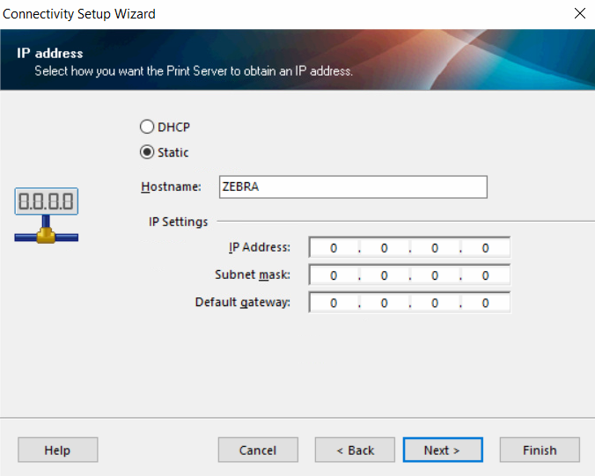Click last octet of Subnet mask field

point(485,275)
